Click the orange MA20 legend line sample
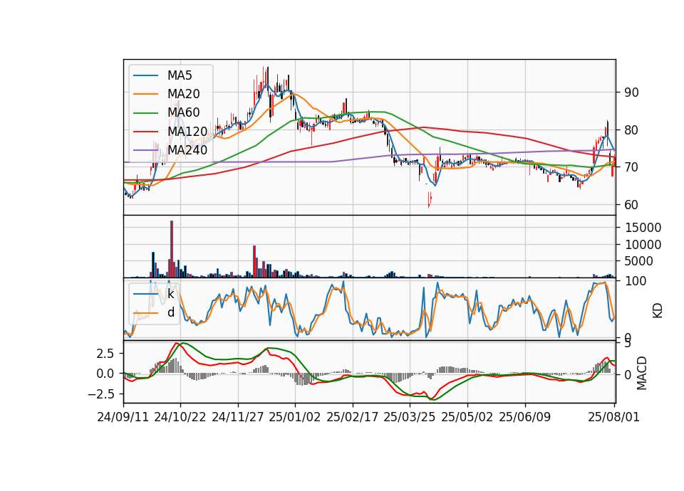This screenshot has width=684, height=491. tap(145, 94)
